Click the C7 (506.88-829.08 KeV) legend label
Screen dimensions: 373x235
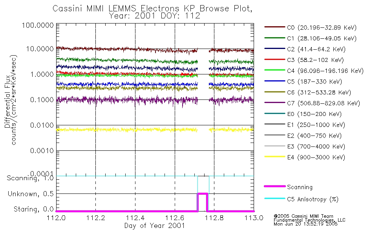[x=324, y=103]
